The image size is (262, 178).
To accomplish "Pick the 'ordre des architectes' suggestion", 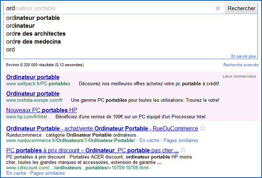I will [x=36, y=33].
